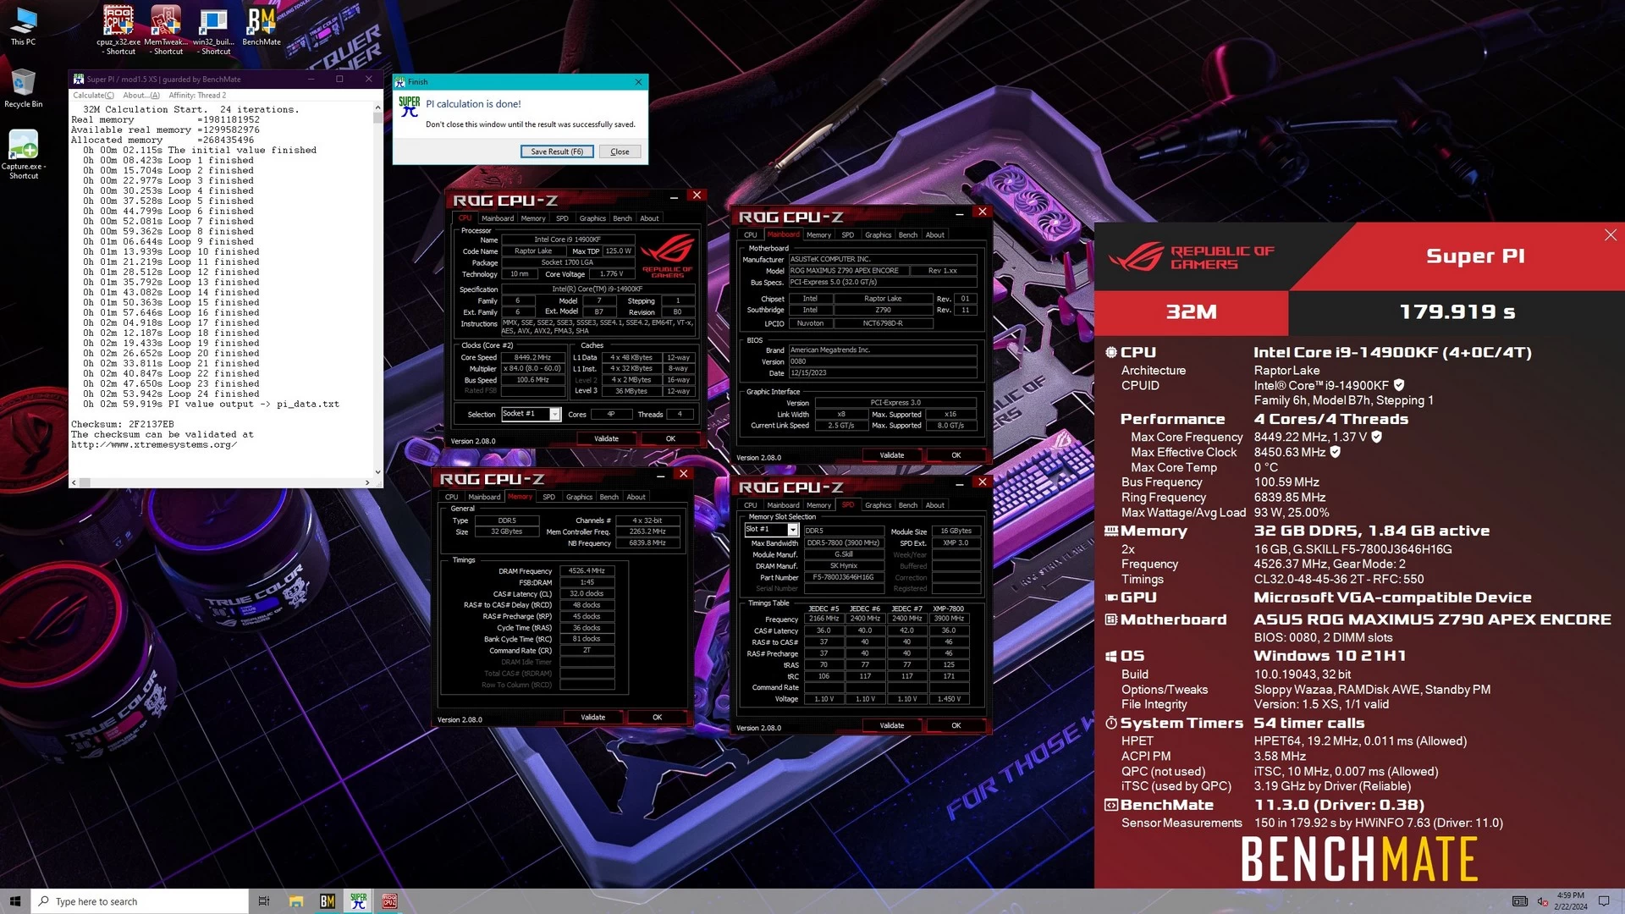
Task: Click the Super PI taskbar icon
Action: 358,901
